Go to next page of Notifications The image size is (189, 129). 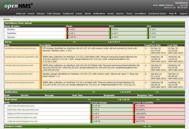coord(157,92)
